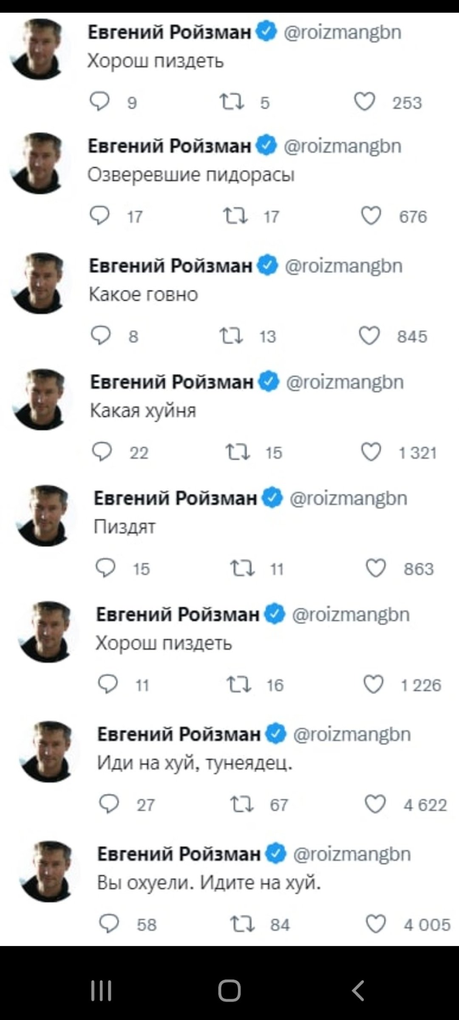
Task: Click verified badge on the last tweet
Action: [276, 853]
